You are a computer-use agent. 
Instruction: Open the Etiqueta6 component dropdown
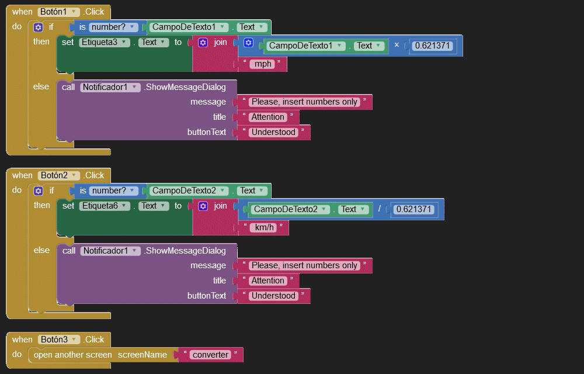[124, 206]
